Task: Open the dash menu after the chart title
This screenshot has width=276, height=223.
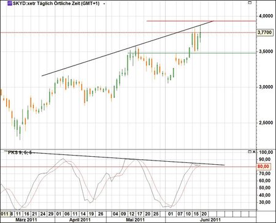Action: click(x=104, y=4)
